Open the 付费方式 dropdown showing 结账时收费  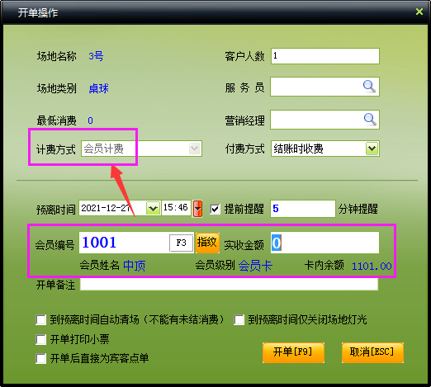tap(372, 149)
